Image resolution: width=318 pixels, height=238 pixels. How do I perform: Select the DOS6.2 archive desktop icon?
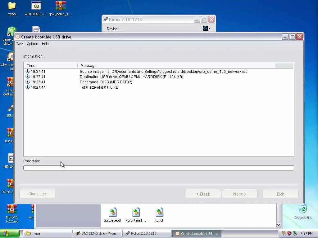[x=8, y=186]
